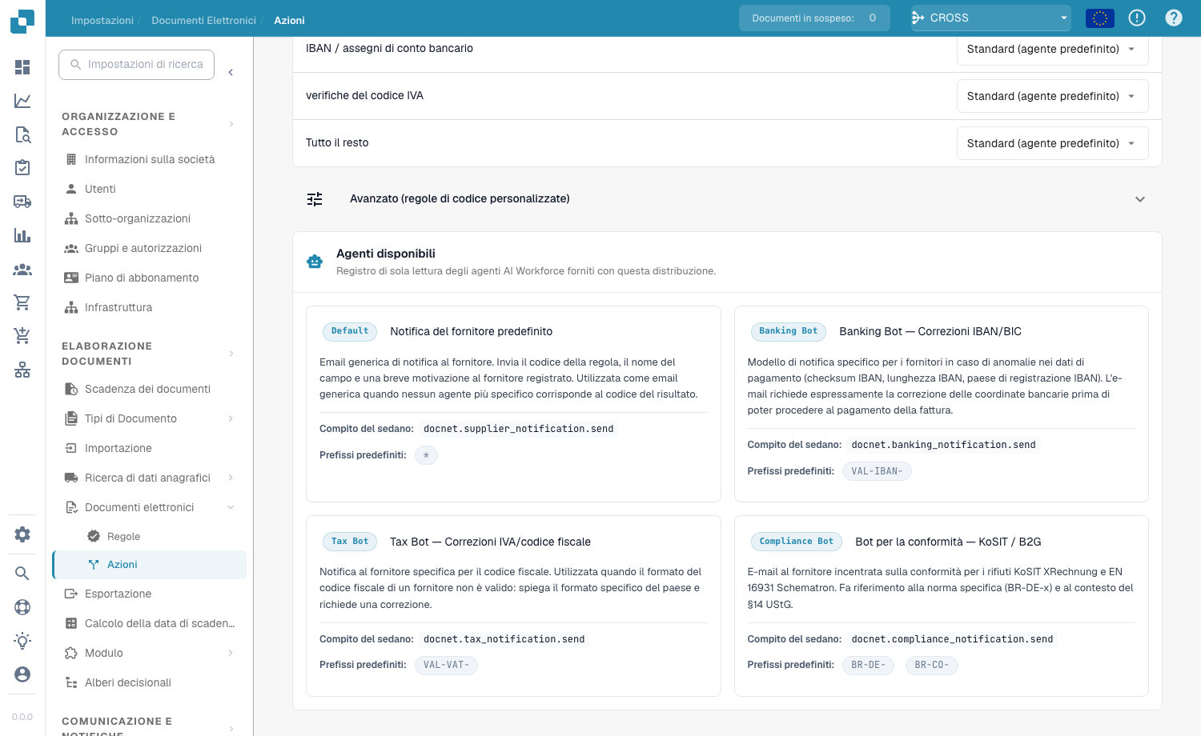Click the BR-DE- prefix chip
The height and width of the screenshot is (736, 1201).
[868, 665]
